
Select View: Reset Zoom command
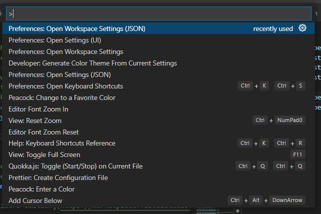click(x=158, y=120)
